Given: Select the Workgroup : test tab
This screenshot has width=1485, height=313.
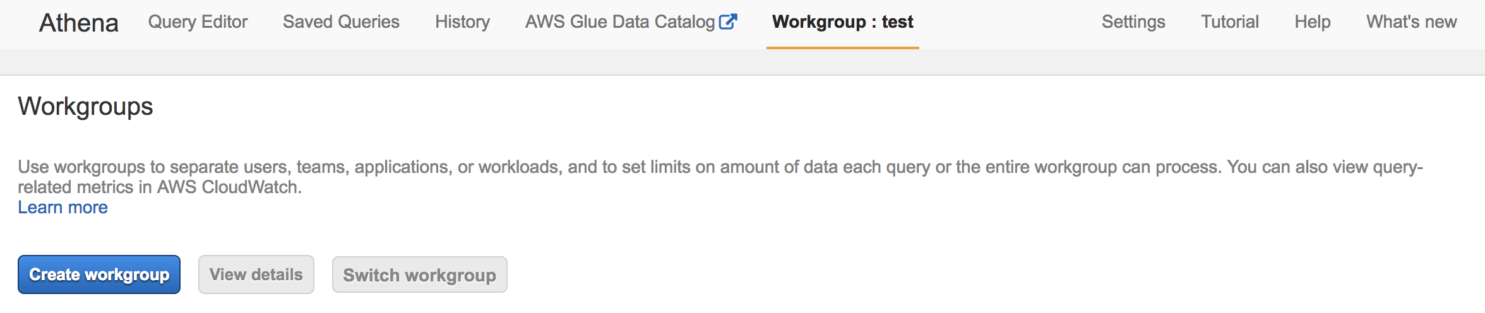Looking at the screenshot, I should click(x=842, y=22).
